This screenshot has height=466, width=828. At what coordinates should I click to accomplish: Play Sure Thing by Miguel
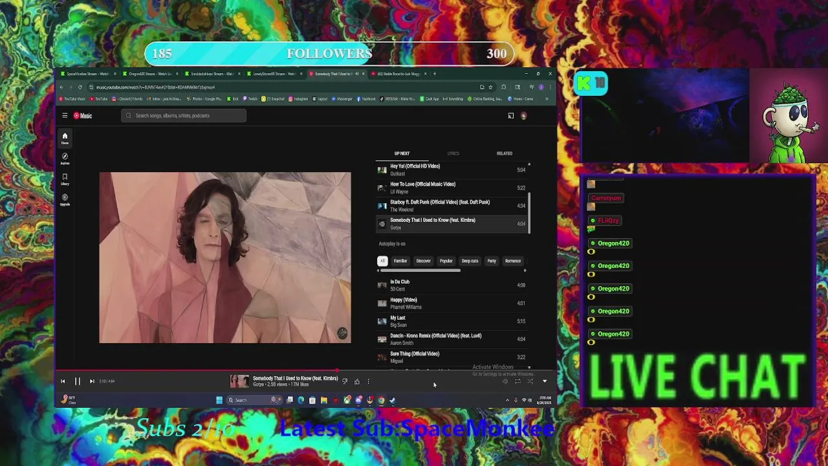452,357
